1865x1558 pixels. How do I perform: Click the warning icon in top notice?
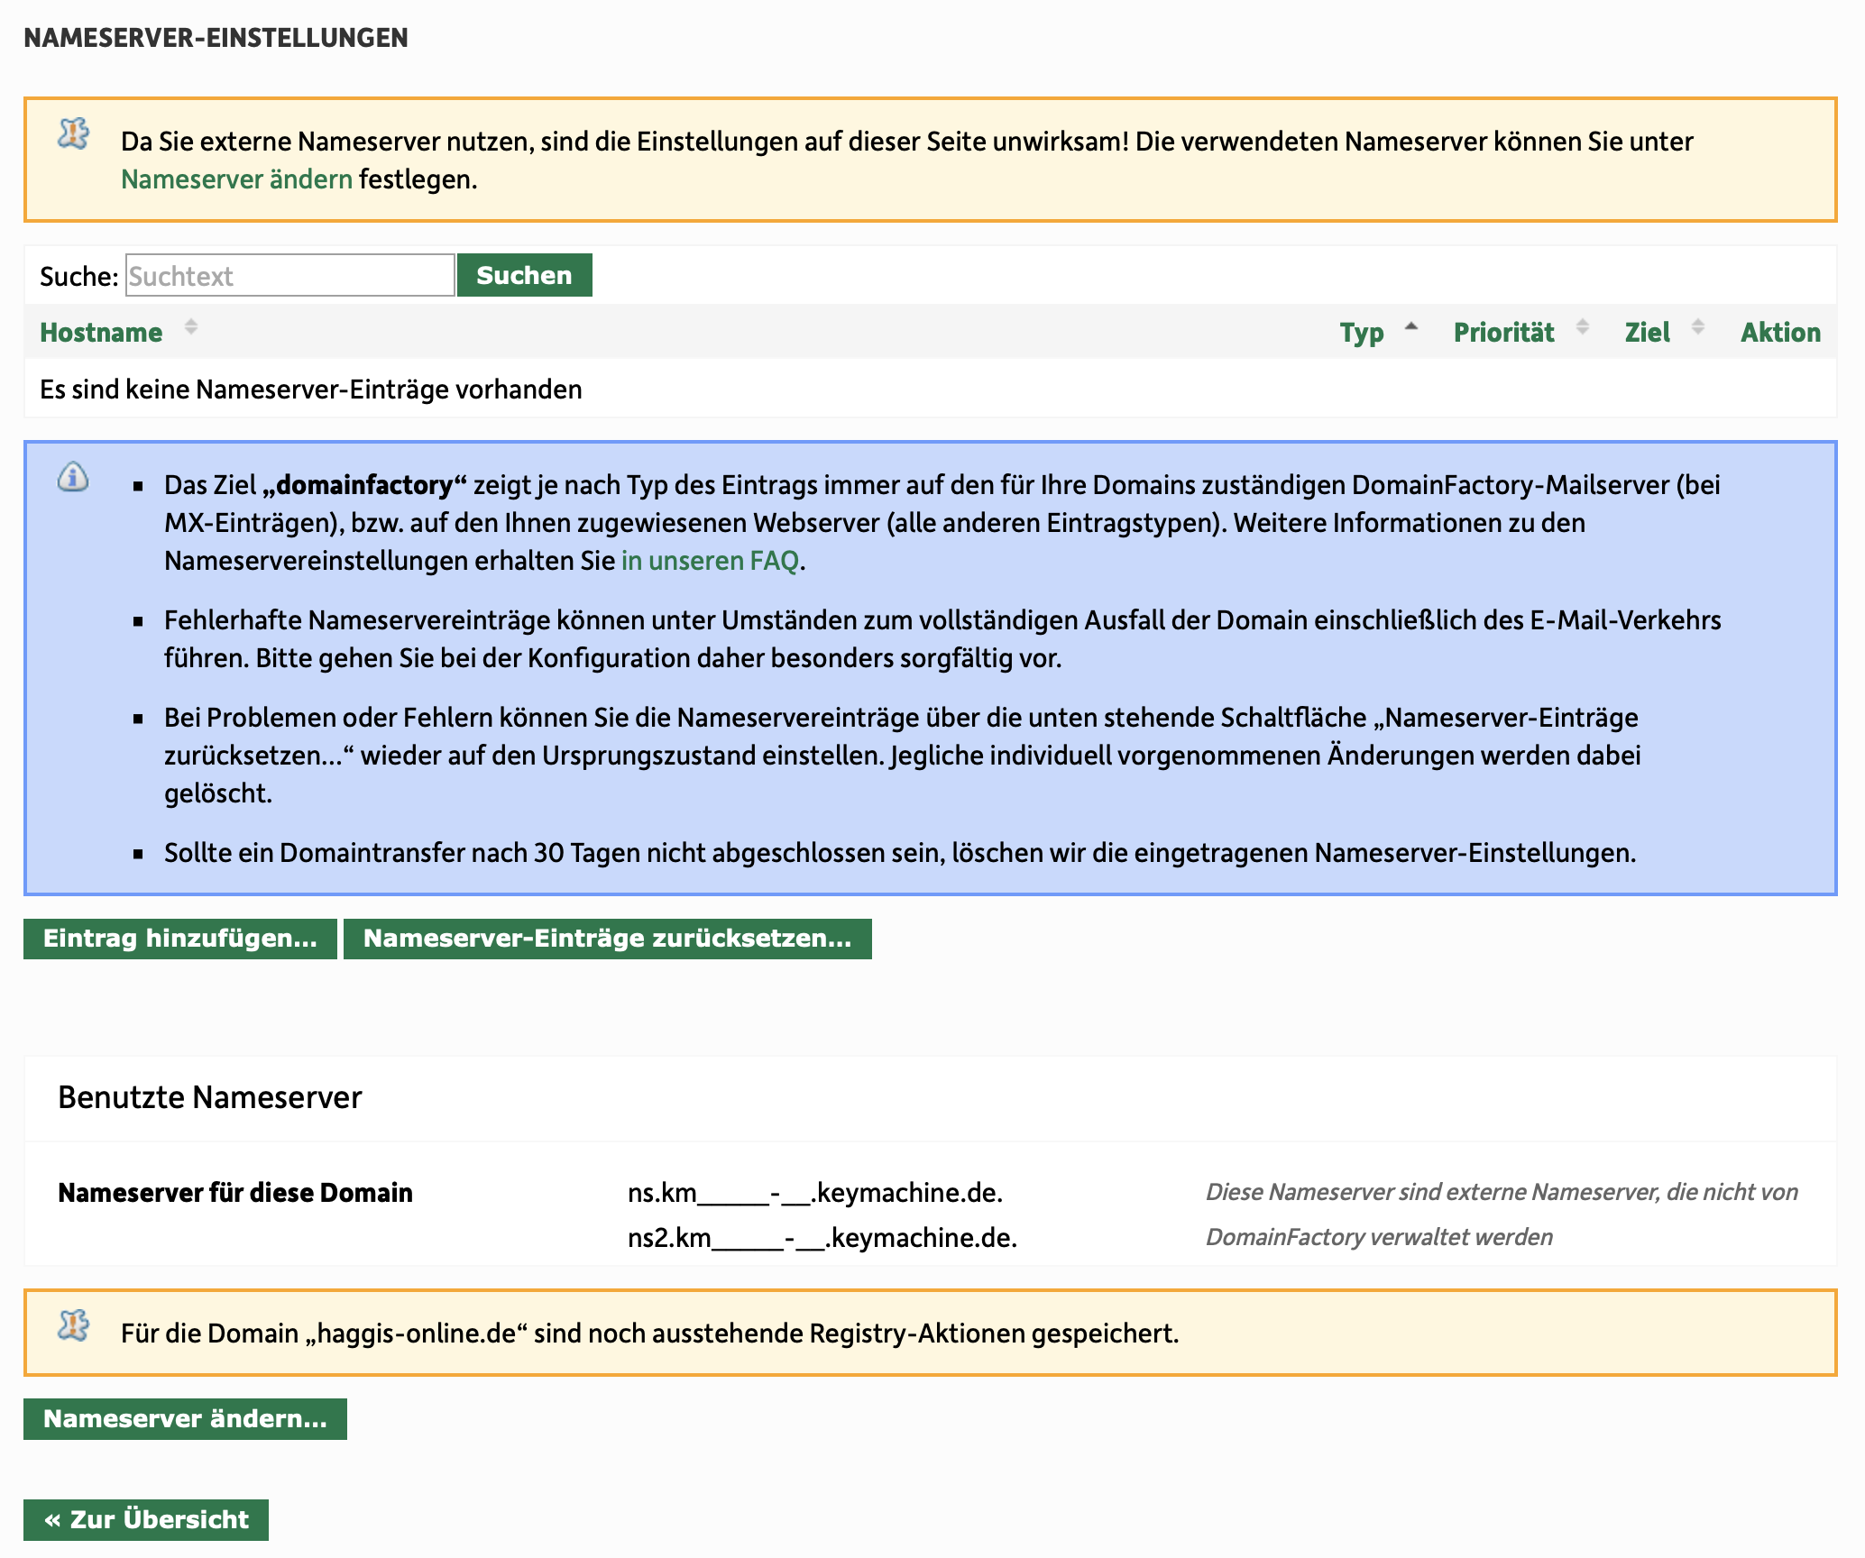[x=73, y=134]
